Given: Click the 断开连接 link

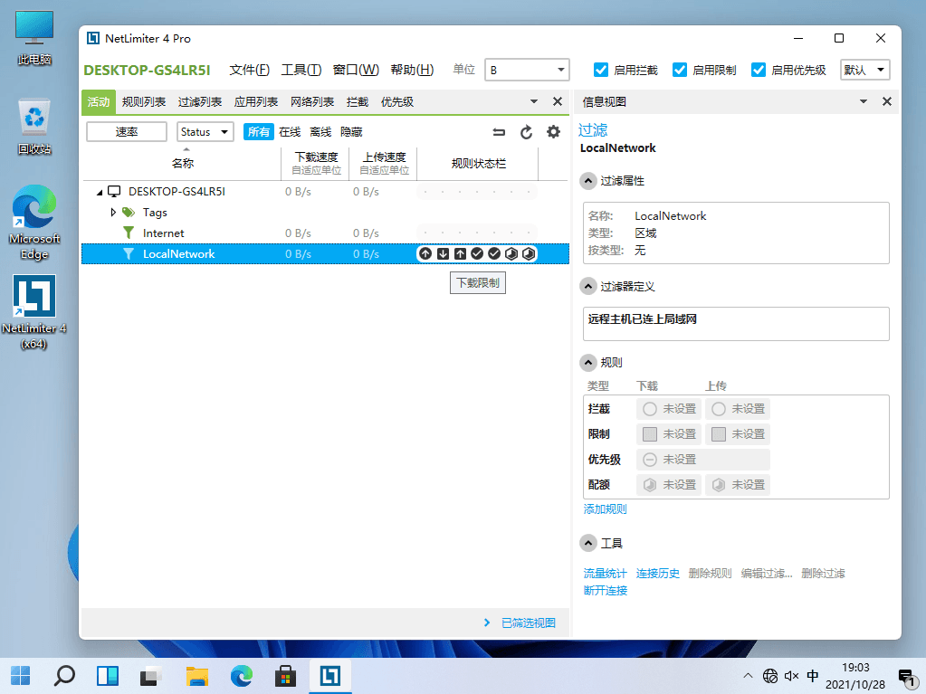Looking at the screenshot, I should (605, 590).
